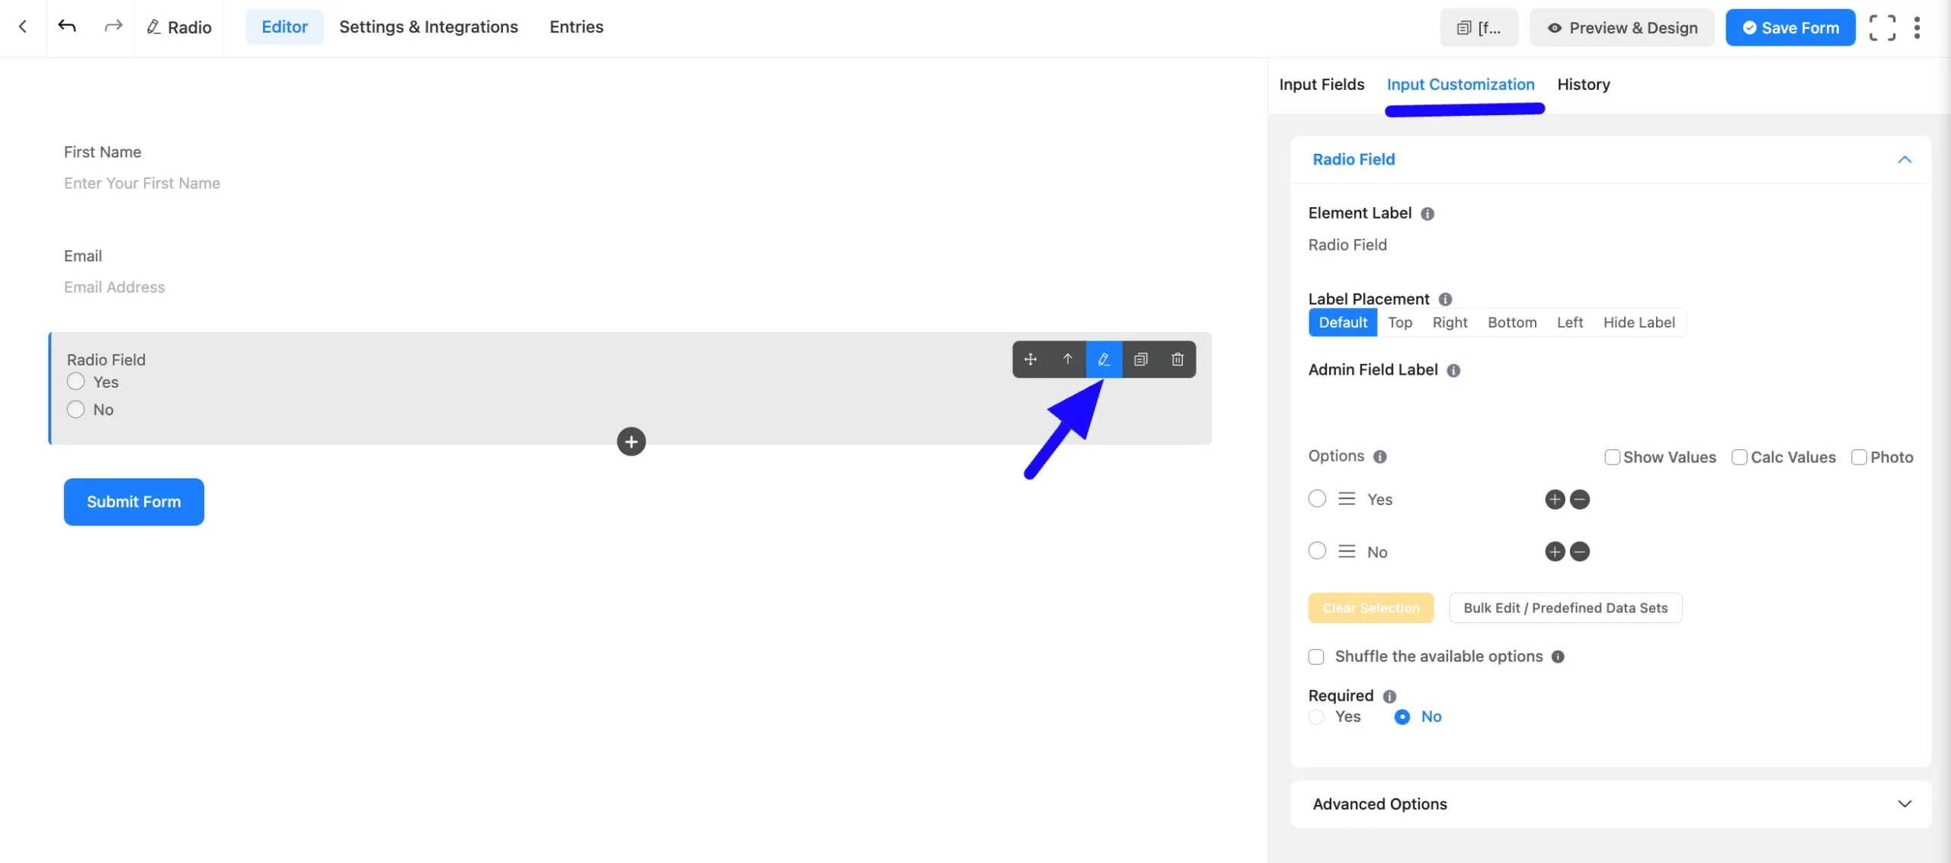
Task: Open Bulk Edit / Predefined Data Sets
Action: (1565, 608)
